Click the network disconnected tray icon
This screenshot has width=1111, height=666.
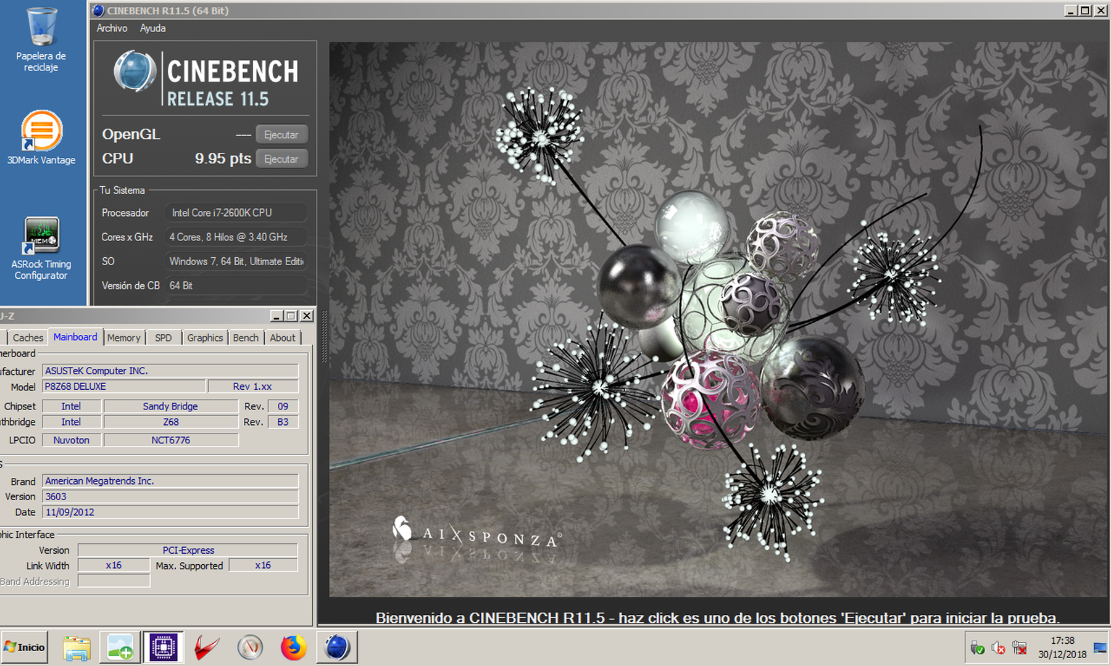1020,648
